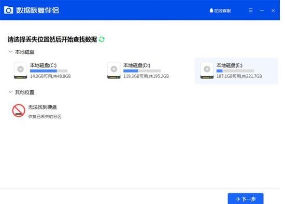This screenshot has width=285, height=204.
Task: Open the hamburger menu in title bar
Action: tap(251, 10)
